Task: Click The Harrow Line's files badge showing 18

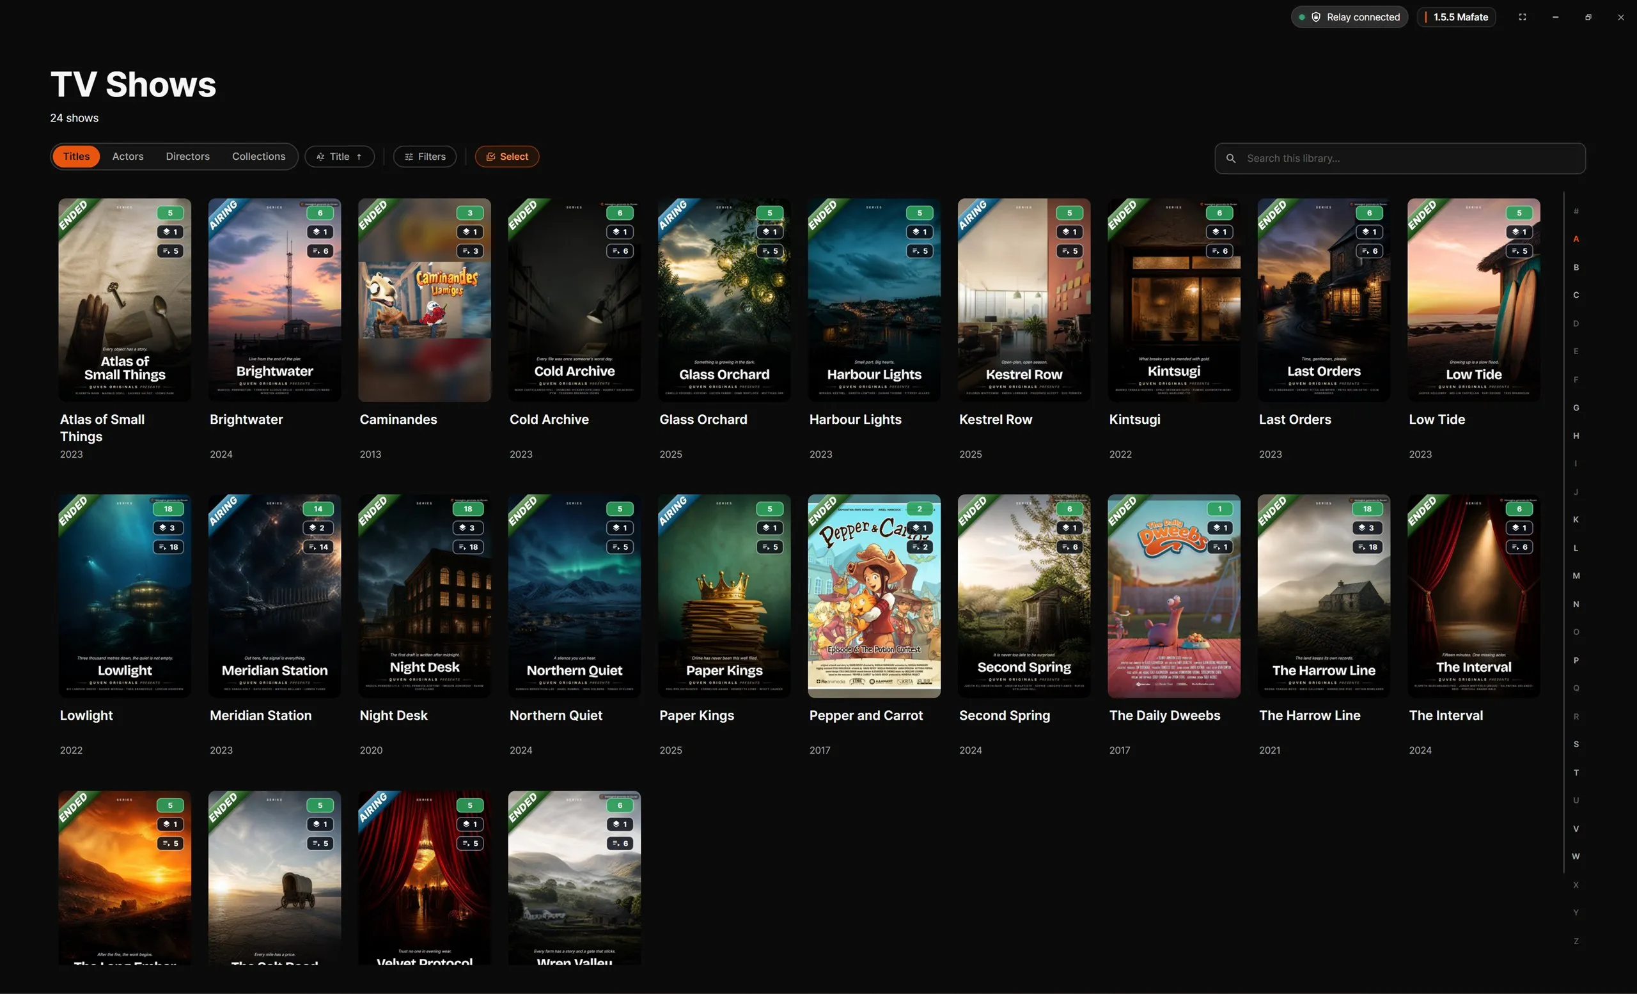Action: click(1368, 547)
